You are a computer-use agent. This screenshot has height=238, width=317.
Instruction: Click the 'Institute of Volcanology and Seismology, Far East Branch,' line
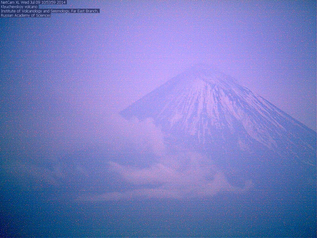(50, 11)
